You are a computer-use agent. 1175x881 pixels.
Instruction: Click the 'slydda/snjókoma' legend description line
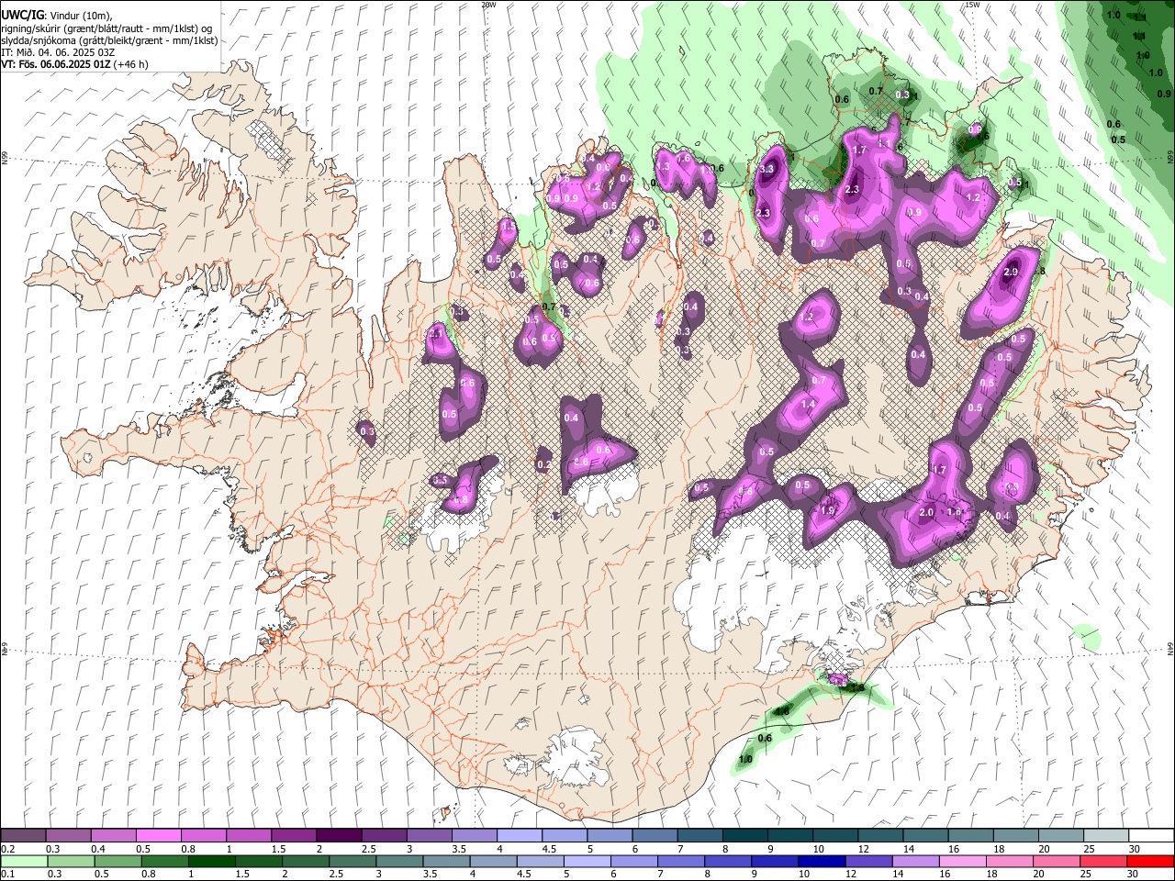coord(110,40)
